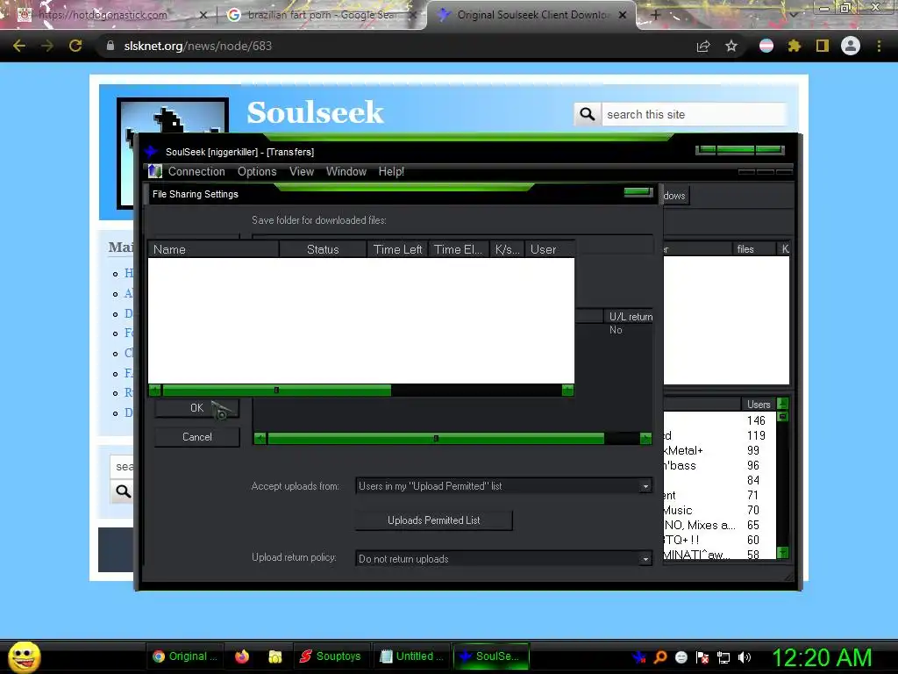This screenshot has height=674, width=898.
Task: Open the network connection tray icon
Action: tap(723, 657)
